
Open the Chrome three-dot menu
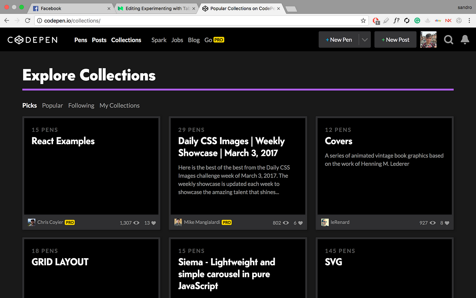[x=470, y=21]
